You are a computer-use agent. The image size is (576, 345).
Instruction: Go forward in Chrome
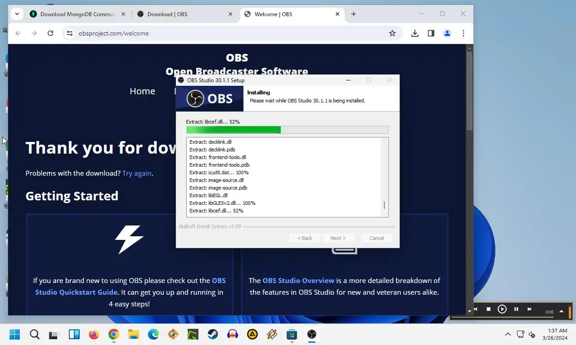coord(34,33)
